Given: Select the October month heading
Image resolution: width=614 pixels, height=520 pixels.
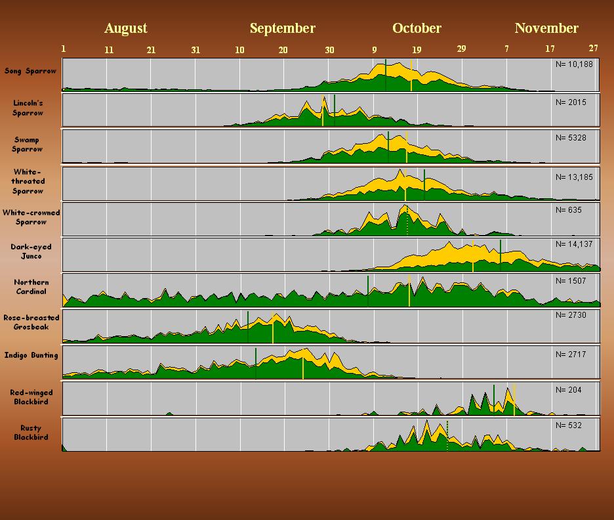Looking at the screenshot, I should point(417,28).
